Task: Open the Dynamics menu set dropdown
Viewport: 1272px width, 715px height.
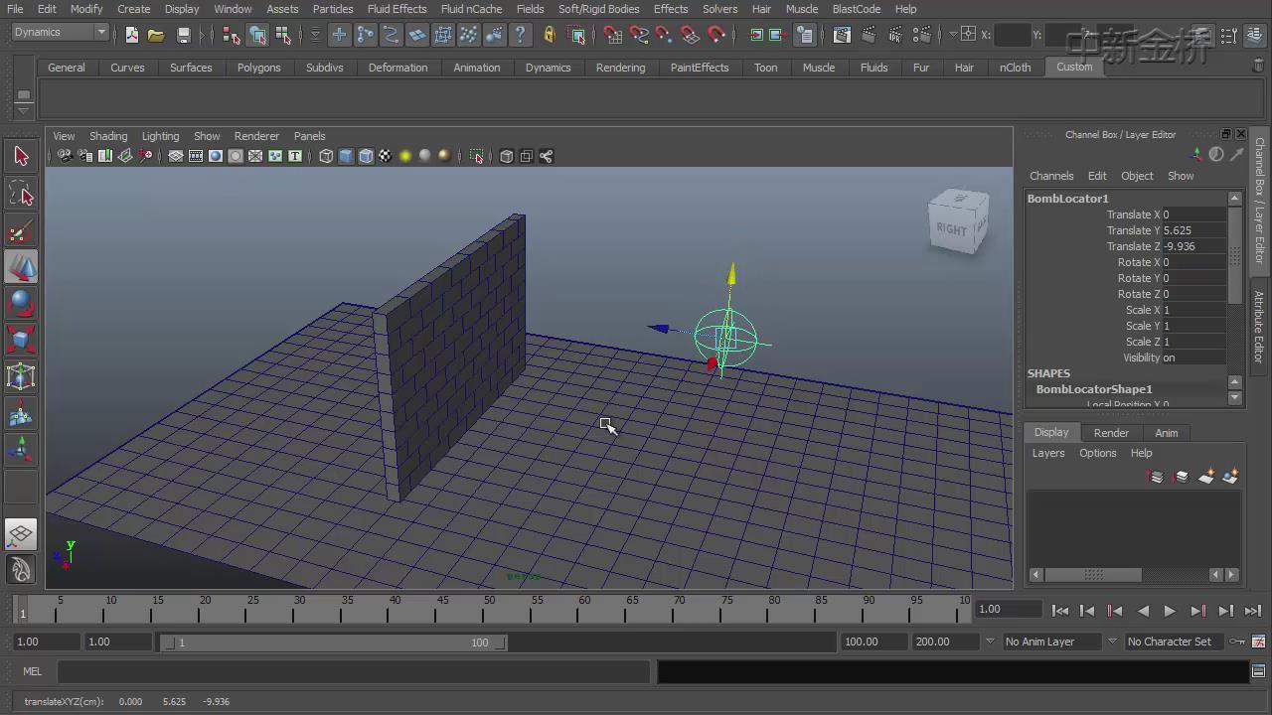Action: pos(60,33)
